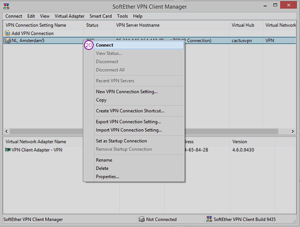The width and height of the screenshot is (300, 227).
Task: Sort by Virtual Hub column header
Action: click(x=246, y=25)
